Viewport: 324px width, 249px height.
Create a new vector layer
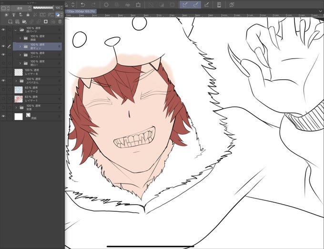point(17,21)
